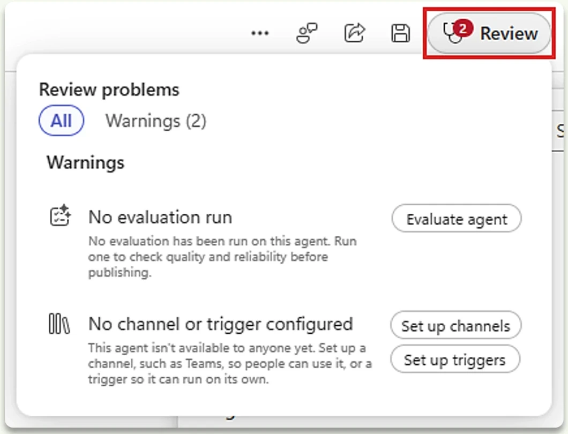Click the evaluation warning description text
568x434 pixels.
(222, 257)
